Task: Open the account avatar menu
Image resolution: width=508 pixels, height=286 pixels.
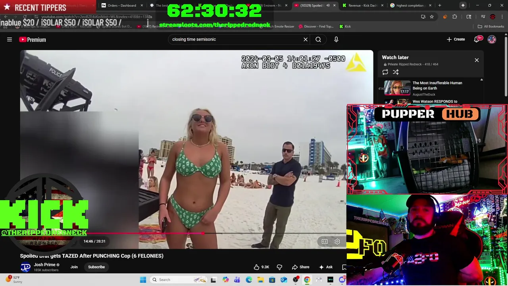Action: coord(492,39)
